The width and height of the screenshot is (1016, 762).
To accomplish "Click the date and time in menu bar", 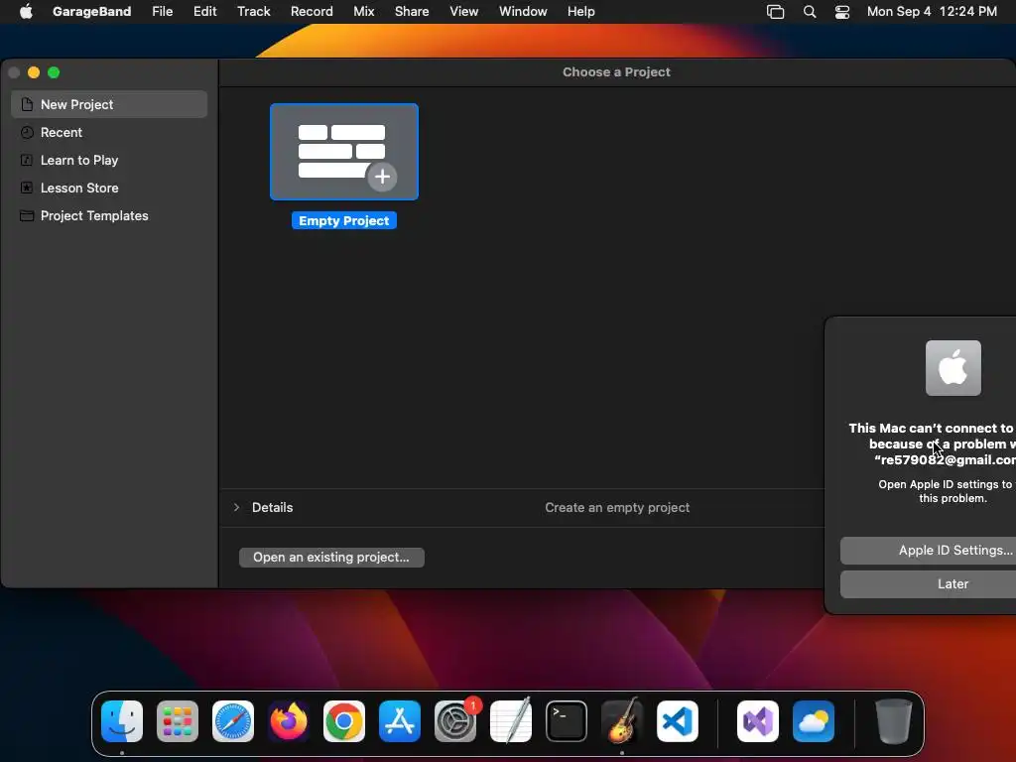I will 932,11.
